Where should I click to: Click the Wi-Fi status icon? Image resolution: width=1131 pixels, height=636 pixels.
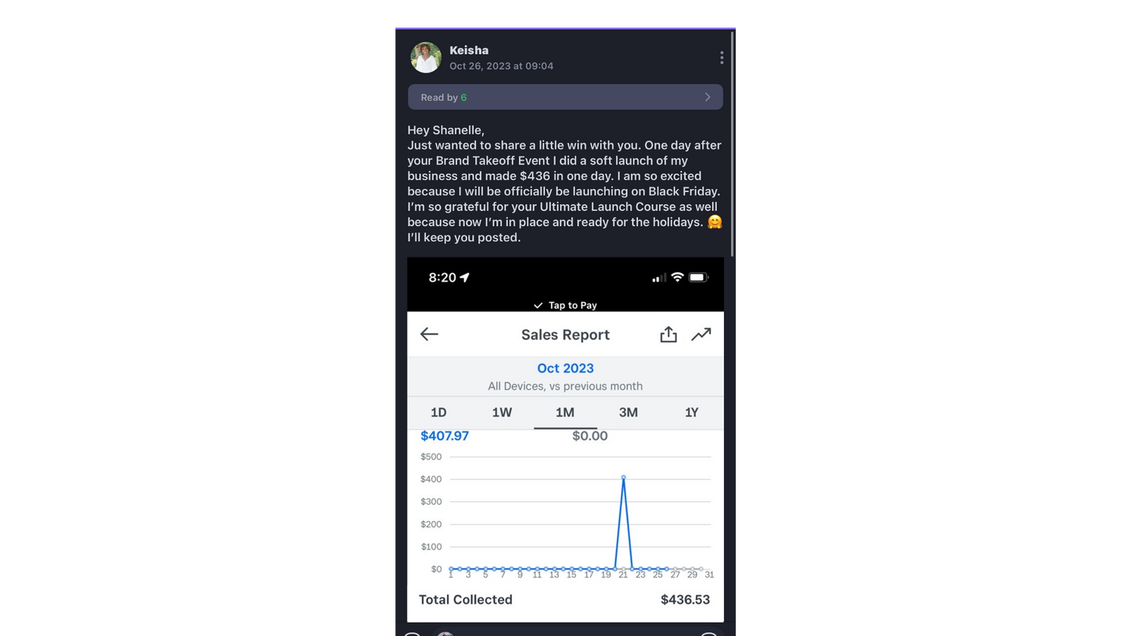pos(677,277)
